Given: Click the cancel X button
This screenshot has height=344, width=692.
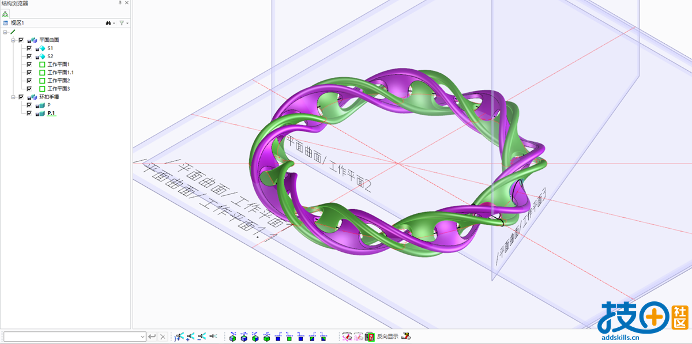Looking at the screenshot, I should [x=163, y=336].
